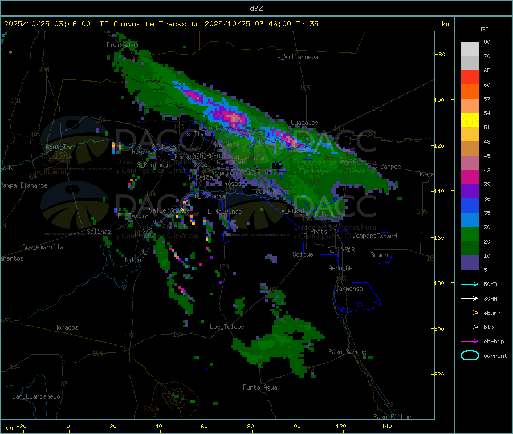
Task: Click the timestamp Composite Tracks header text
Action: 161,24
